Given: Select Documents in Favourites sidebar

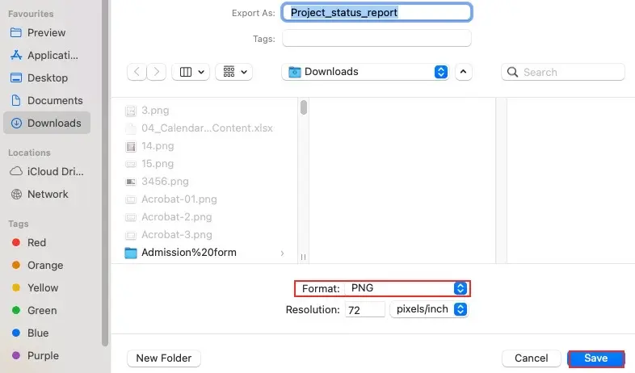Looking at the screenshot, I should click(47, 101).
